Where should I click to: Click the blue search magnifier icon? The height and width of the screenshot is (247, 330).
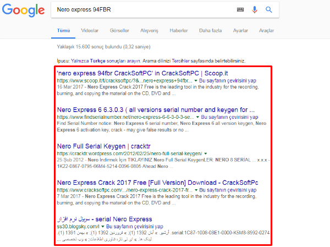268,9
